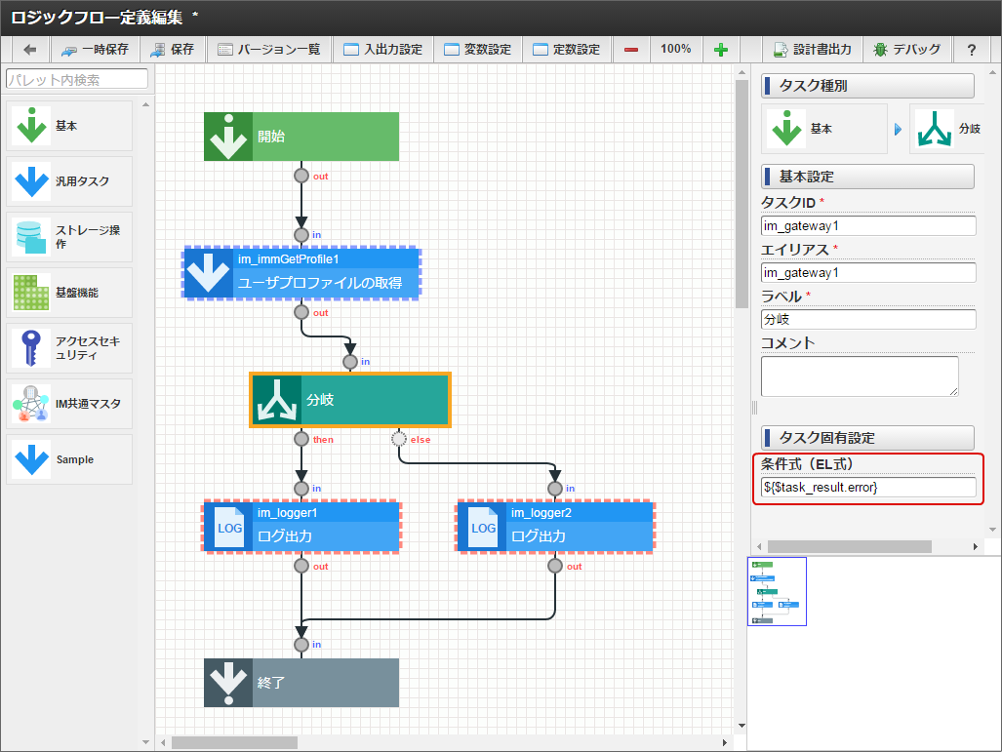Open 入出力設定 input/output settings
This screenshot has width=1002, height=752.
pyautogui.click(x=382, y=49)
